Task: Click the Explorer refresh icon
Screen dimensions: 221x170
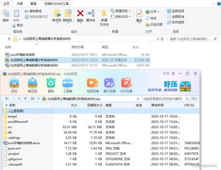Action: coord(162,39)
